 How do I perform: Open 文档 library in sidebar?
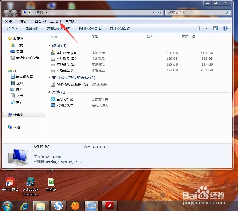[x=17, y=96]
